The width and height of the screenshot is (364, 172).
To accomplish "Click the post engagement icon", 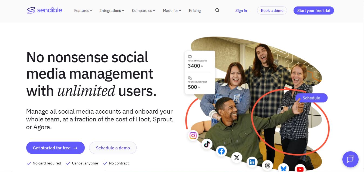I will pos(190,78).
